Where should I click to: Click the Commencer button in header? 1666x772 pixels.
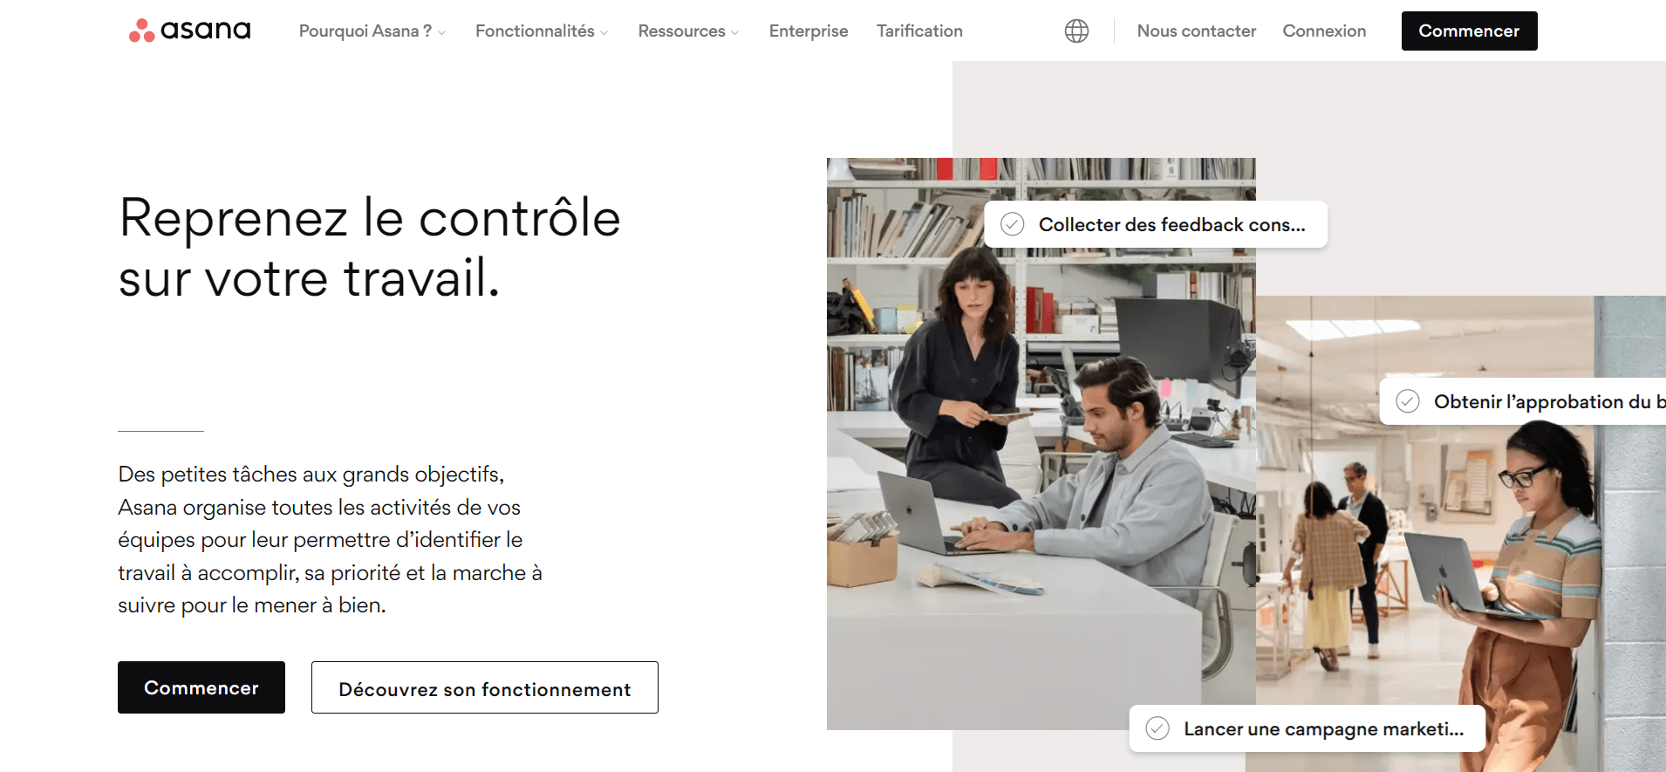pyautogui.click(x=1469, y=31)
